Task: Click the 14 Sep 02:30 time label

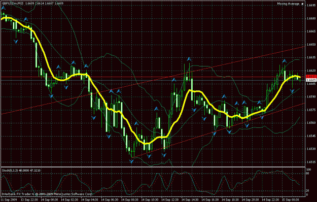Action: click(x=69, y=199)
